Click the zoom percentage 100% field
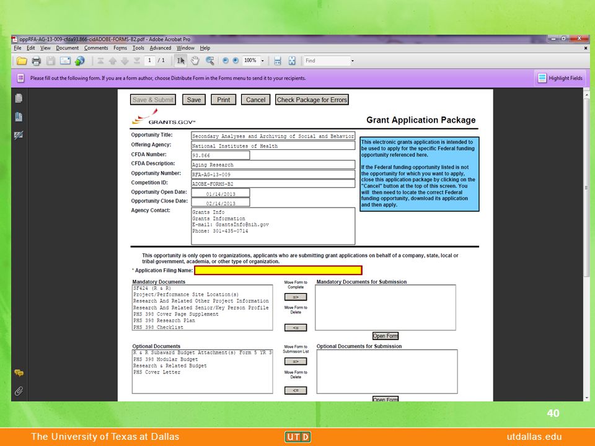 (x=250, y=61)
